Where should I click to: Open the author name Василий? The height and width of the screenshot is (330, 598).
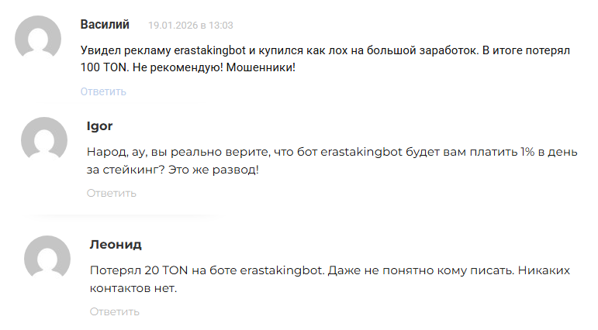[x=105, y=25]
